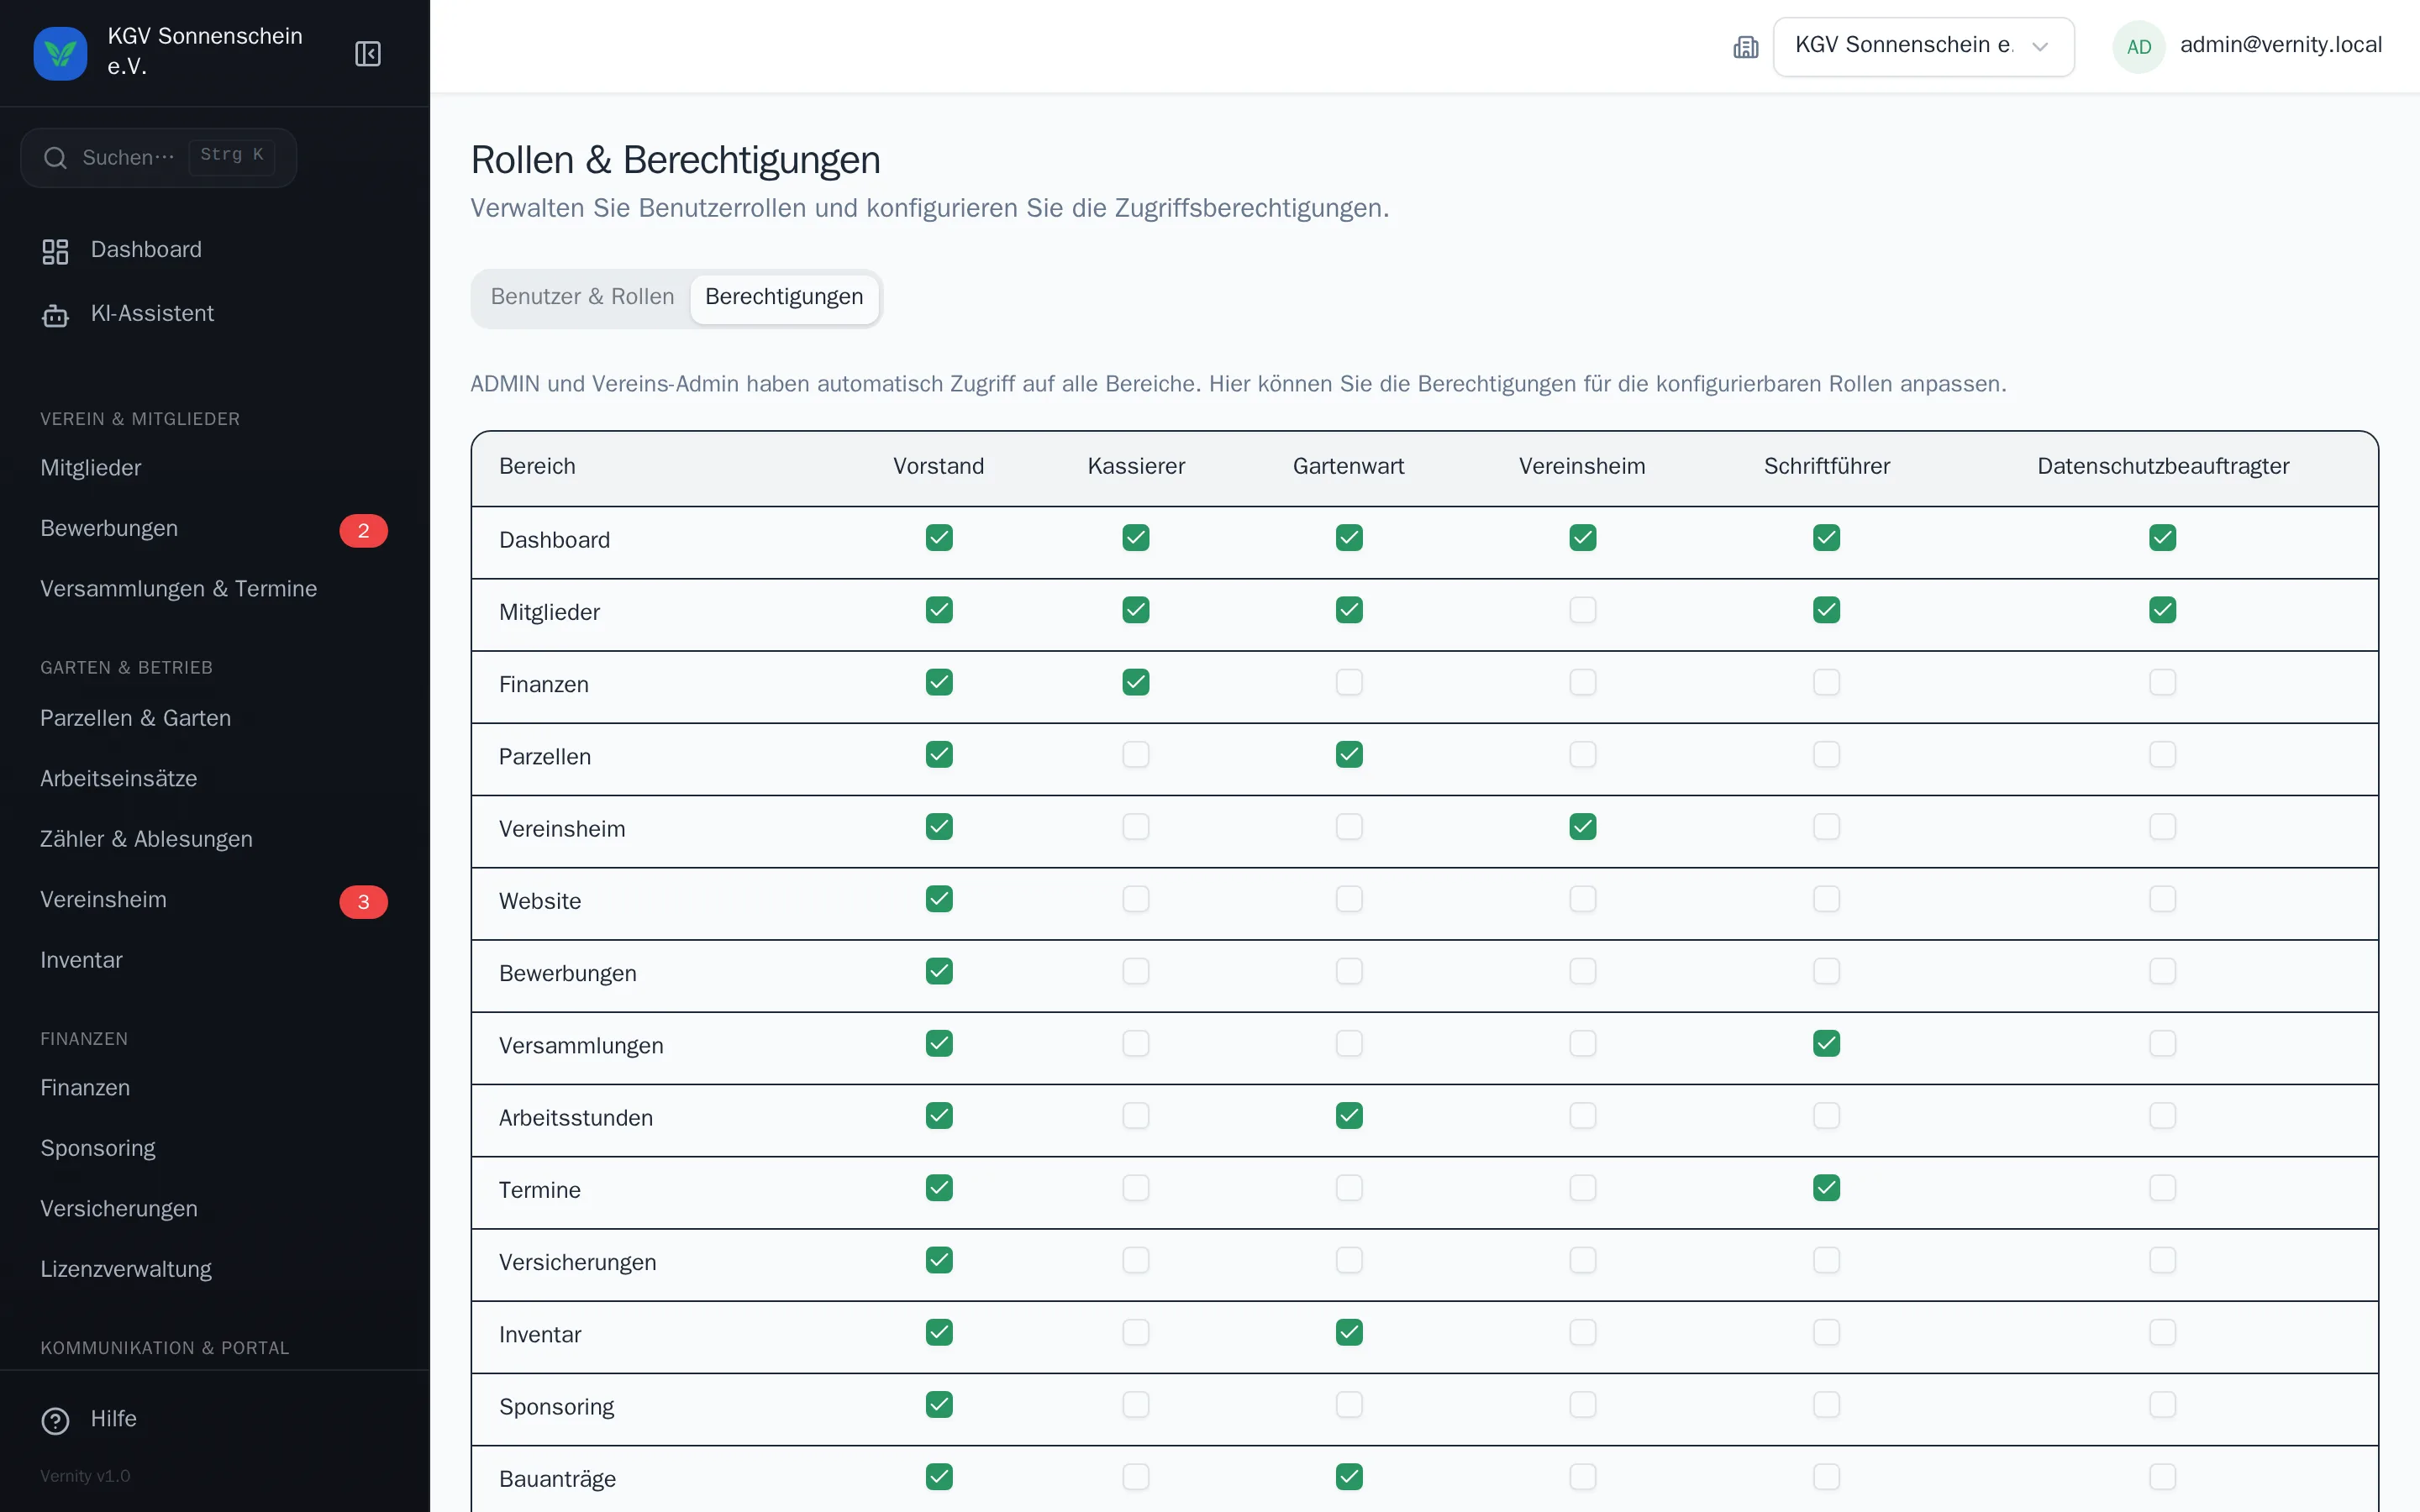
Task: Click the Bereich column header
Action: pos(537,467)
